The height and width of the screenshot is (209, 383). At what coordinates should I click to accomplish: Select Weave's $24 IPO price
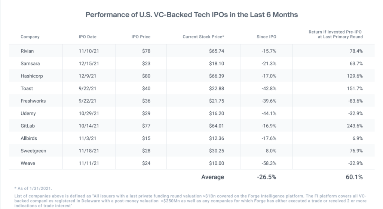pos(146,163)
